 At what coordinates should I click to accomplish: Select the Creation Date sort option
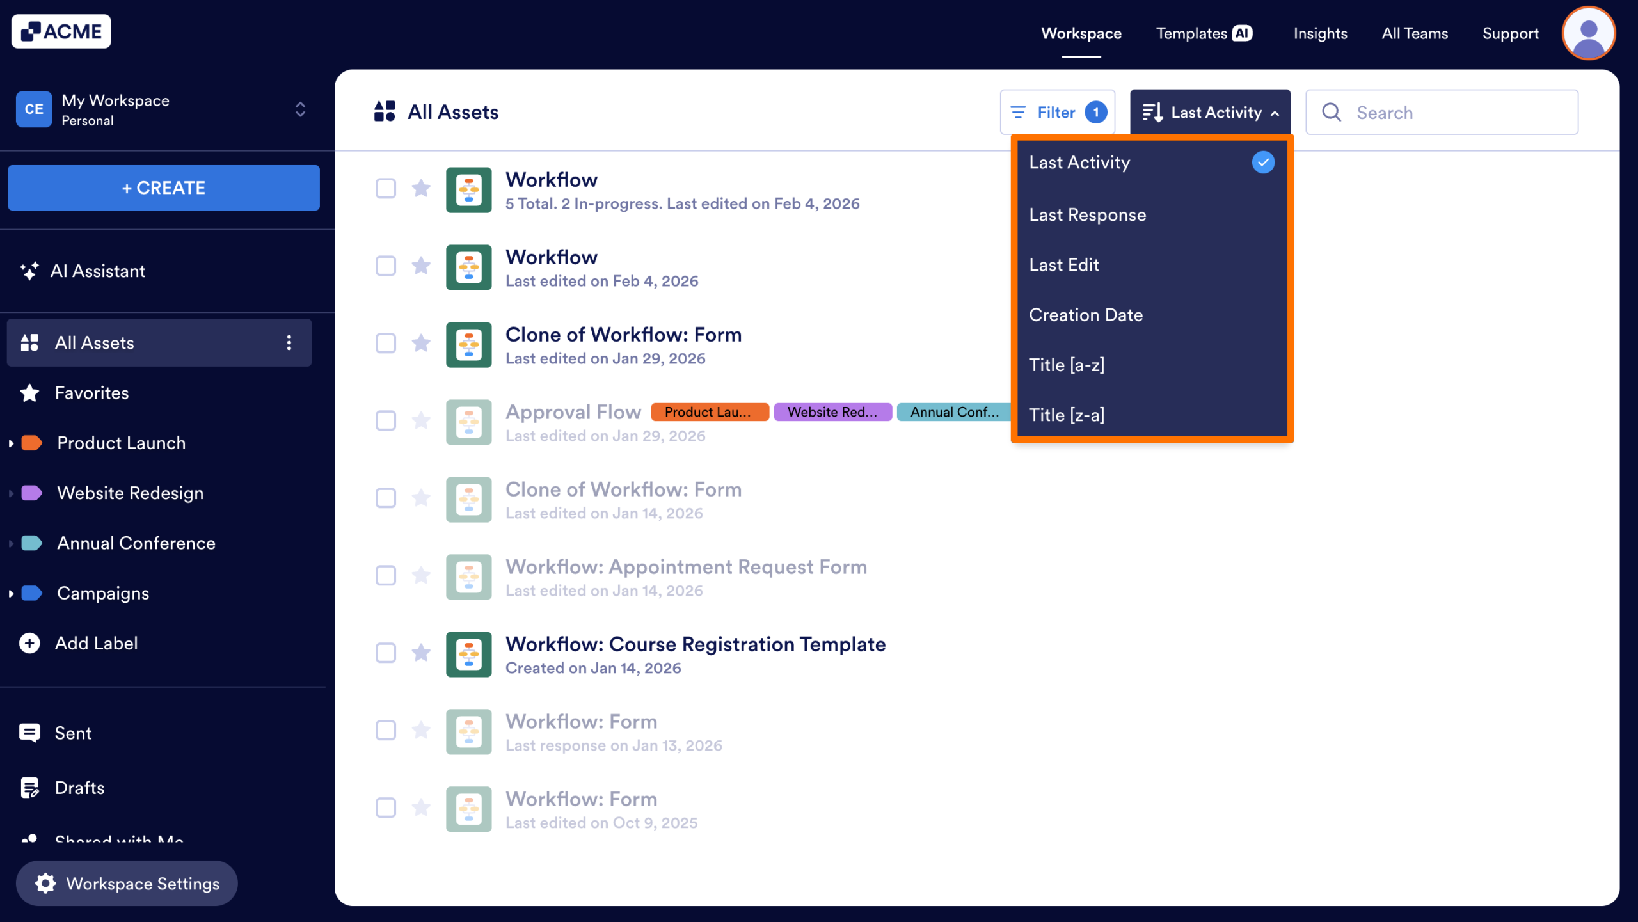pos(1086,314)
